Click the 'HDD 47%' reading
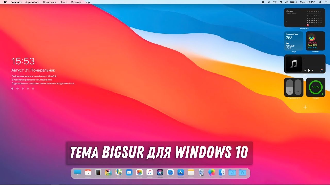 (312, 48)
